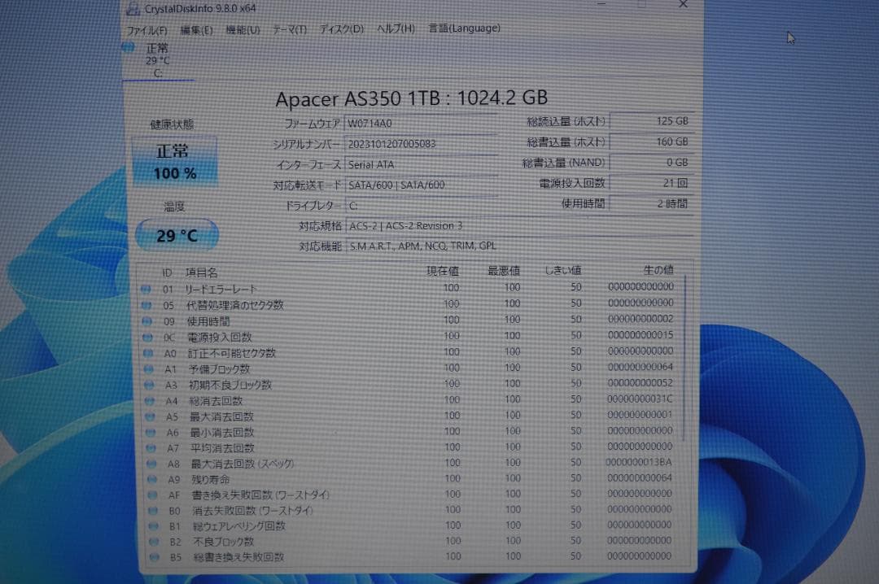The width and height of the screenshot is (879, 584).
Task: Click the Apacer AS350 1TB disk title
Action: pyautogui.click(x=412, y=98)
